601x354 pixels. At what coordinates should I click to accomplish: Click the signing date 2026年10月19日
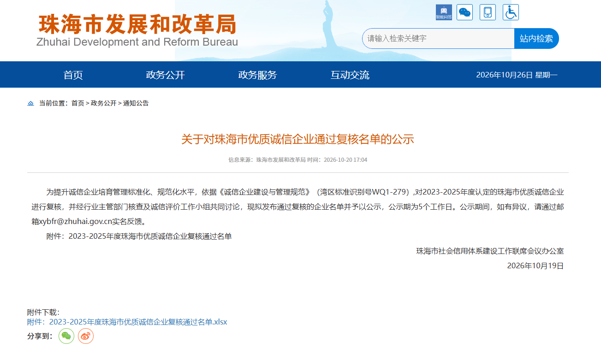536,265
